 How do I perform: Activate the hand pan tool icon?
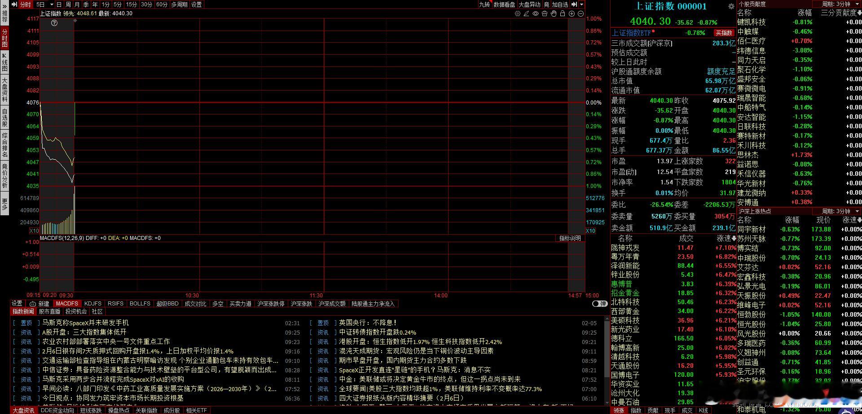tap(554, 14)
